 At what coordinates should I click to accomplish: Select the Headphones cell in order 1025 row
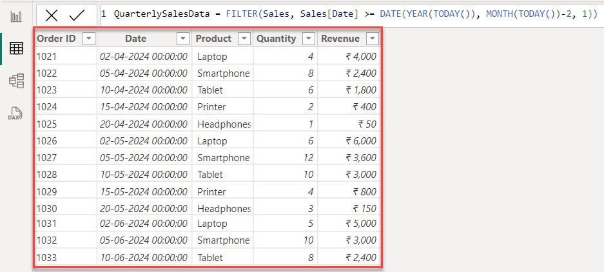point(222,124)
